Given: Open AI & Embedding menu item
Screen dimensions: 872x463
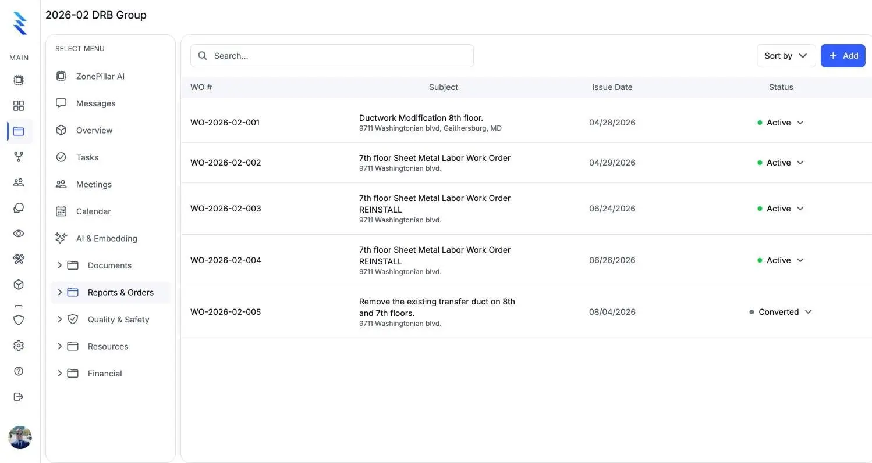Looking at the screenshot, I should coord(111,238).
